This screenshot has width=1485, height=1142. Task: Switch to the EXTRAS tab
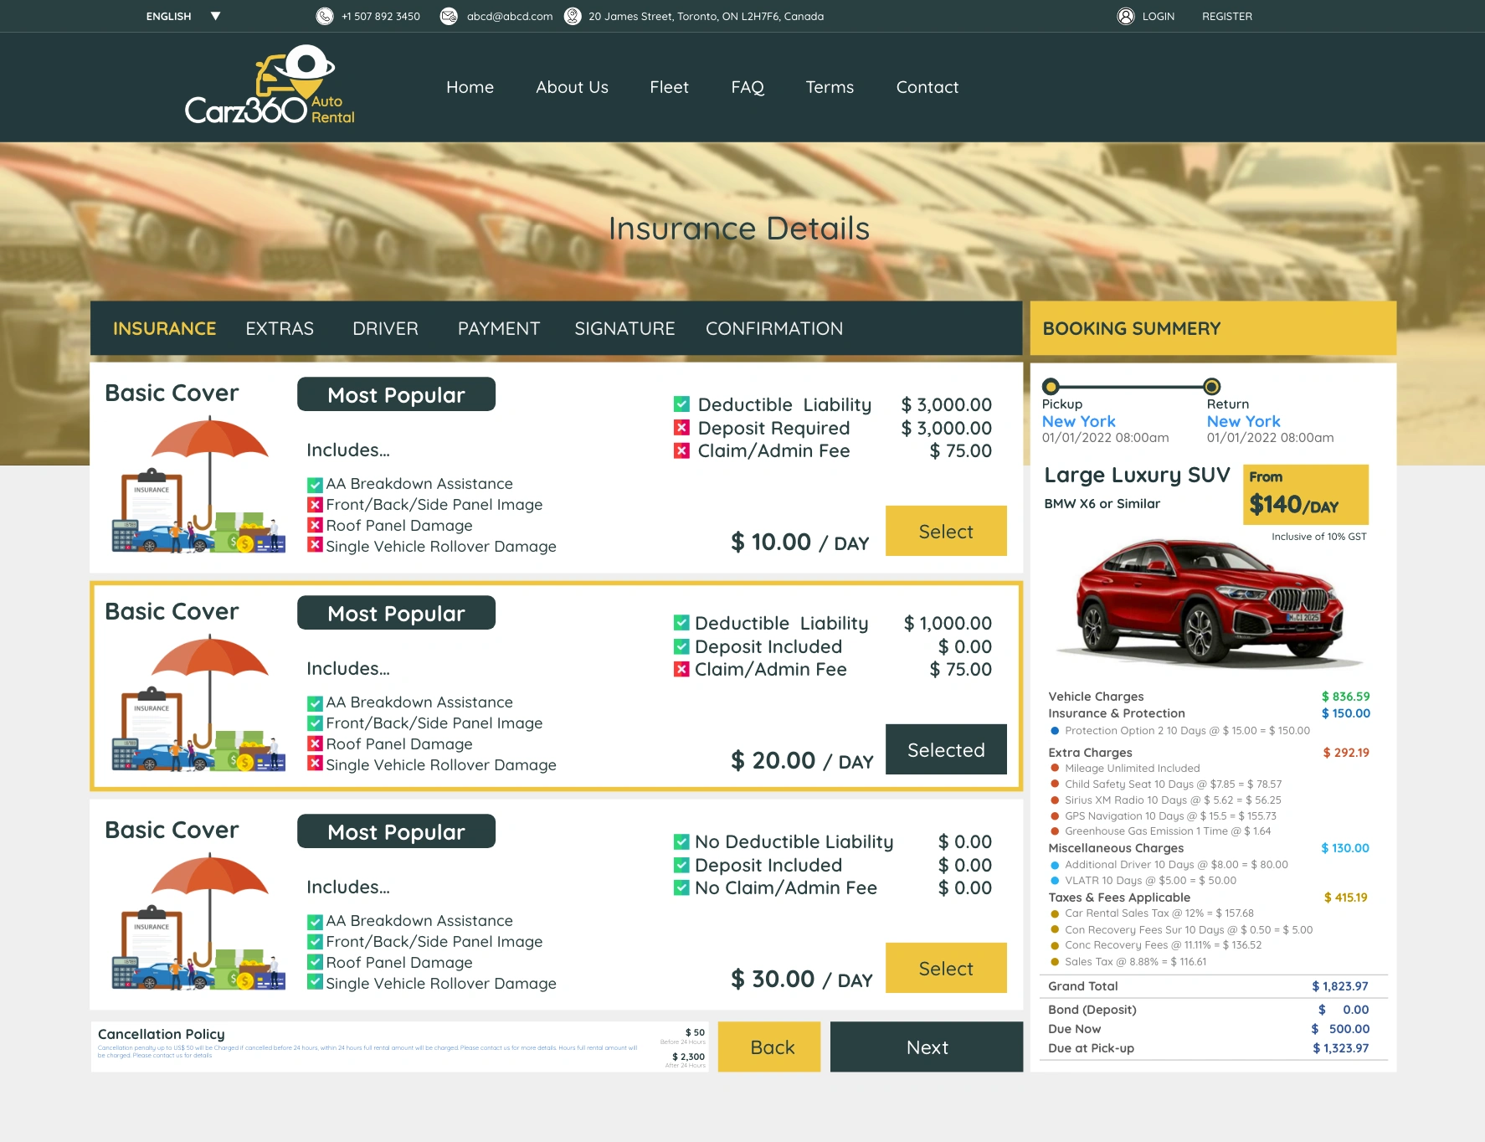[280, 328]
